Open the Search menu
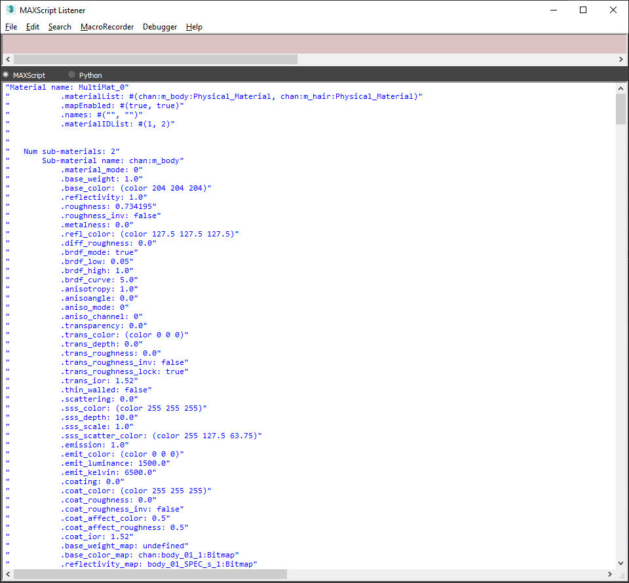629x583 pixels. pos(60,27)
